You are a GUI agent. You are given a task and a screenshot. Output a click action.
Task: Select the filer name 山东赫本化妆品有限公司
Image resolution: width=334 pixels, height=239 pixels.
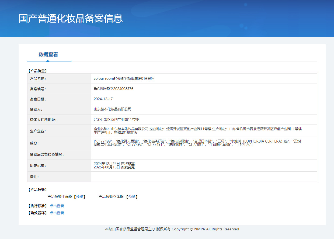[x=113, y=109]
